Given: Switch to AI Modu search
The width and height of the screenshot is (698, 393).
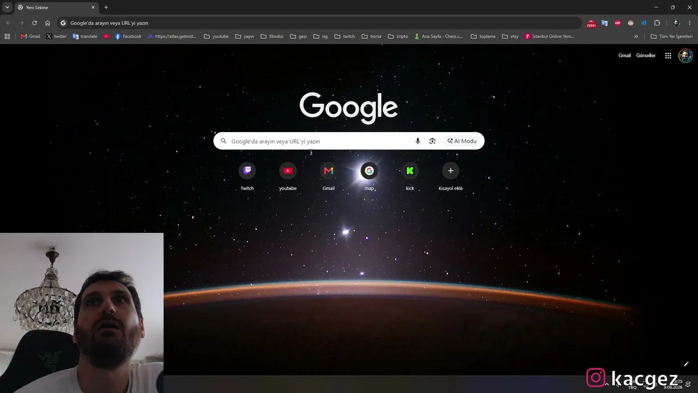Looking at the screenshot, I should [462, 141].
